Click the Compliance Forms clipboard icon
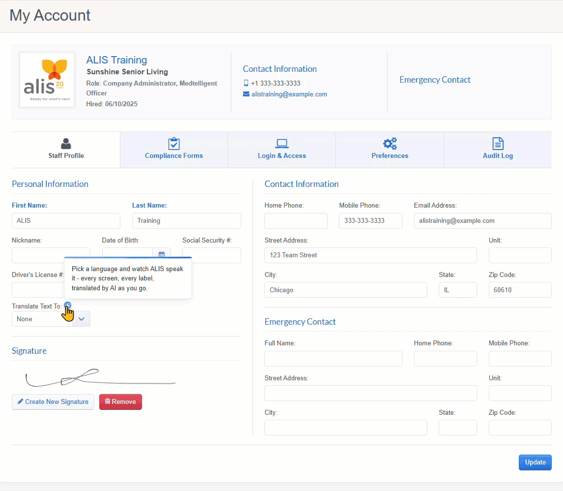The height and width of the screenshot is (491, 563). coord(174,144)
